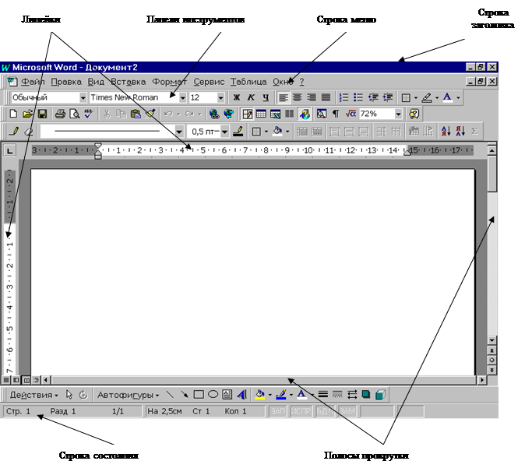
Task: Expand the Автофигуры menu
Action: (129, 395)
